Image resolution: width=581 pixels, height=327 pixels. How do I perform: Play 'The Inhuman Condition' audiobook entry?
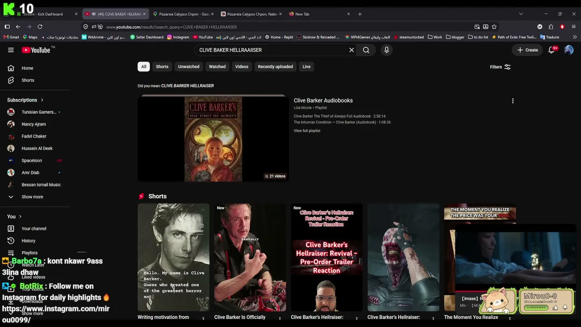(x=342, y=123)
